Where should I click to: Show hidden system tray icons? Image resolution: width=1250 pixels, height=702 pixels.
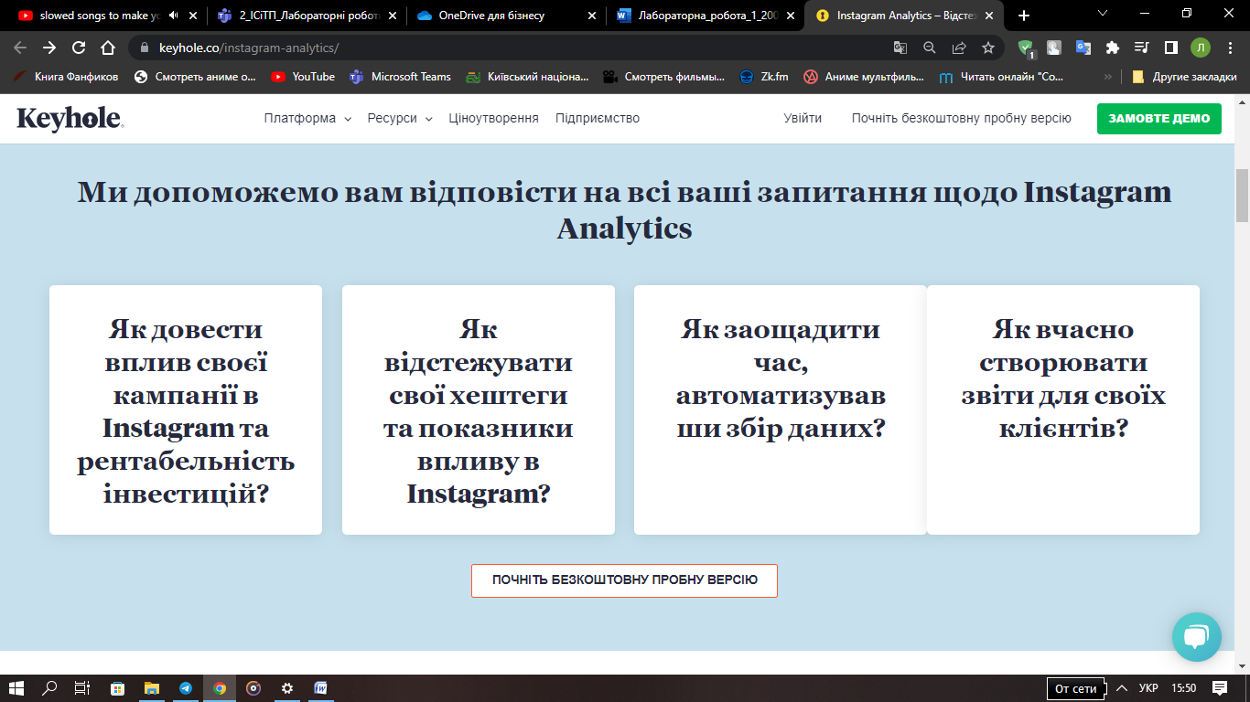pos(1121,688)
